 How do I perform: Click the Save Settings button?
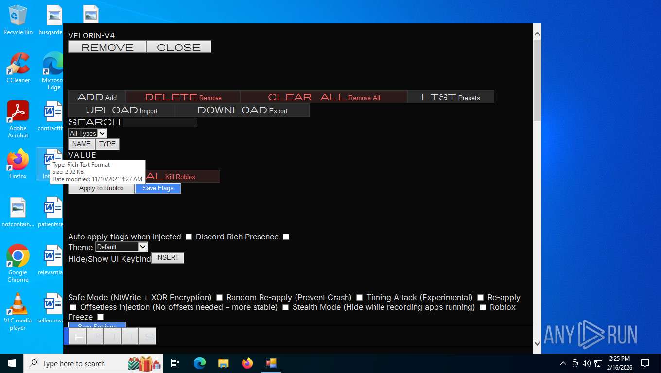[x=97, y=325]
